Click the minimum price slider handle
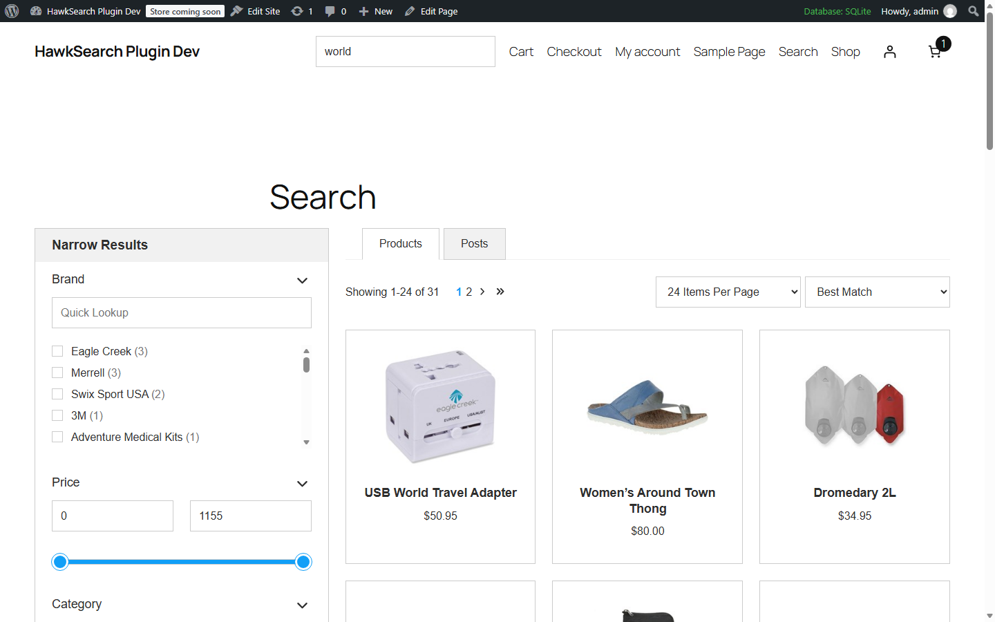The height and width of the screenshot is (622, 995). click(x=60, y=562)
